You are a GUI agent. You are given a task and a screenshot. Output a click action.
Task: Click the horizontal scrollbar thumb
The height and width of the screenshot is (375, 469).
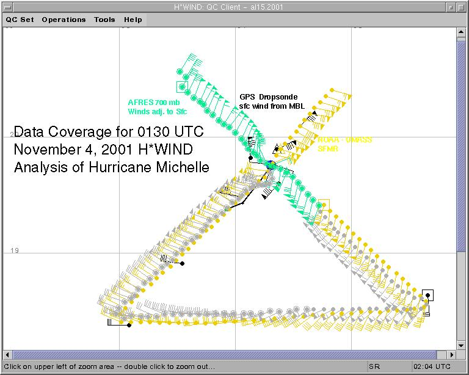pos(225,354)
